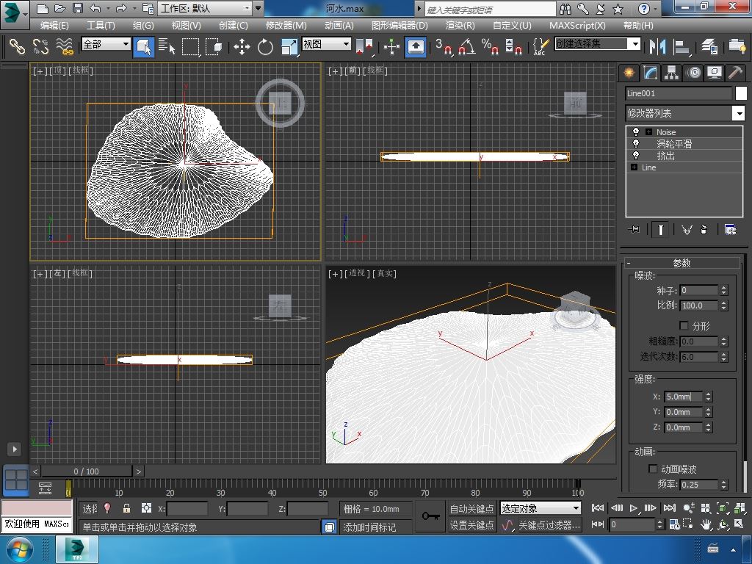
Task: Open the 修改器(M) menu
Action: click(x=286, y=26)
